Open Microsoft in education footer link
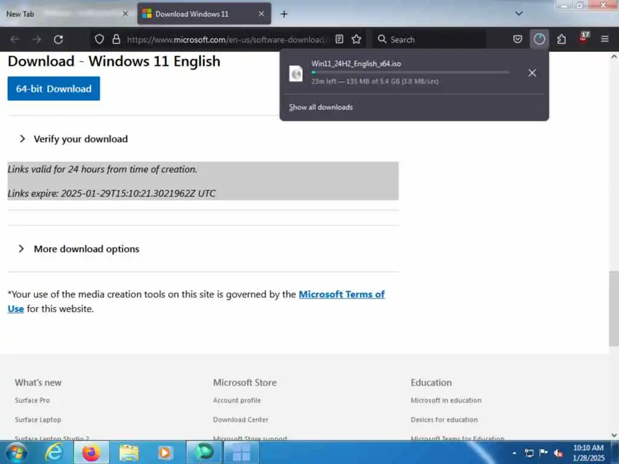Viewport: 619px width, 464px height. tap(446, 400)
